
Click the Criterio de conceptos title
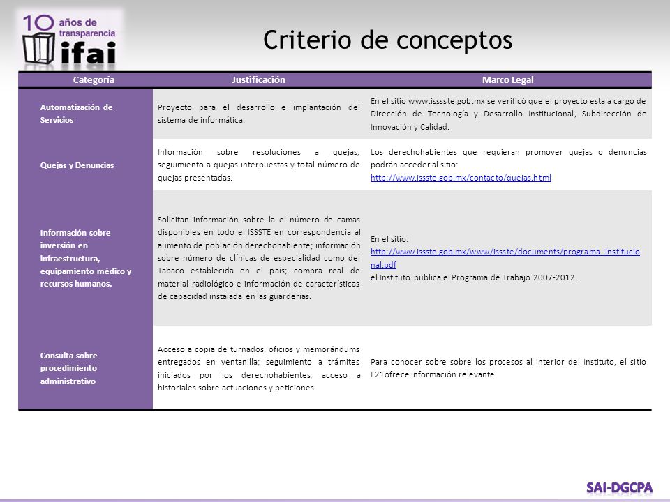tap(387, 40)
